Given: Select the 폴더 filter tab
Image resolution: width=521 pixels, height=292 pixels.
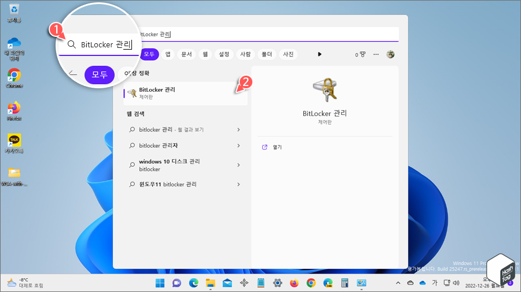Looking at the screenshot, I should pos(267,54).
